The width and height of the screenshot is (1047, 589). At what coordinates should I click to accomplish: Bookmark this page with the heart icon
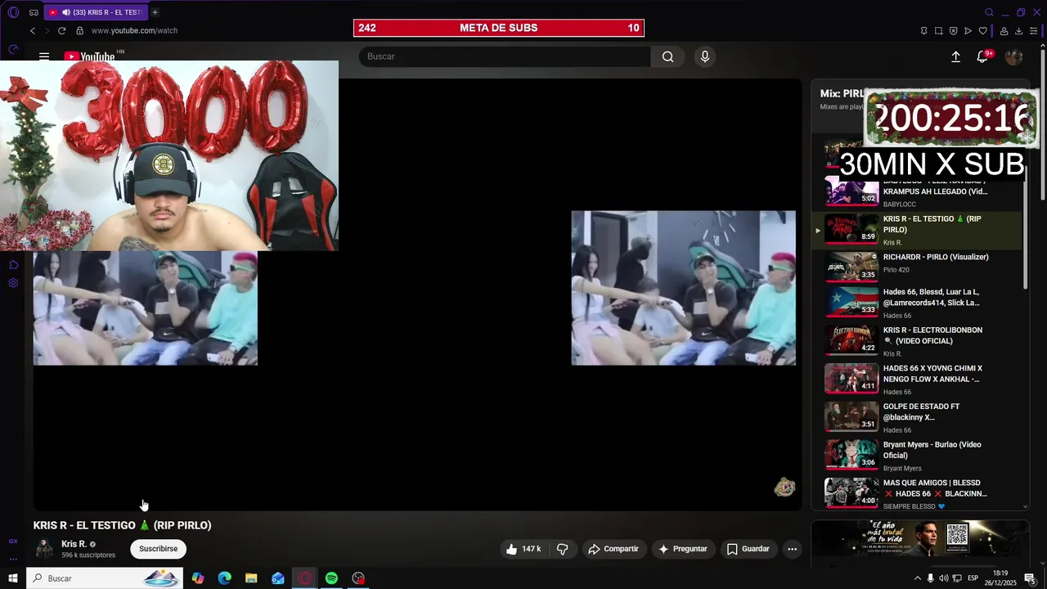pyautogui.click(x=982, y=31)
